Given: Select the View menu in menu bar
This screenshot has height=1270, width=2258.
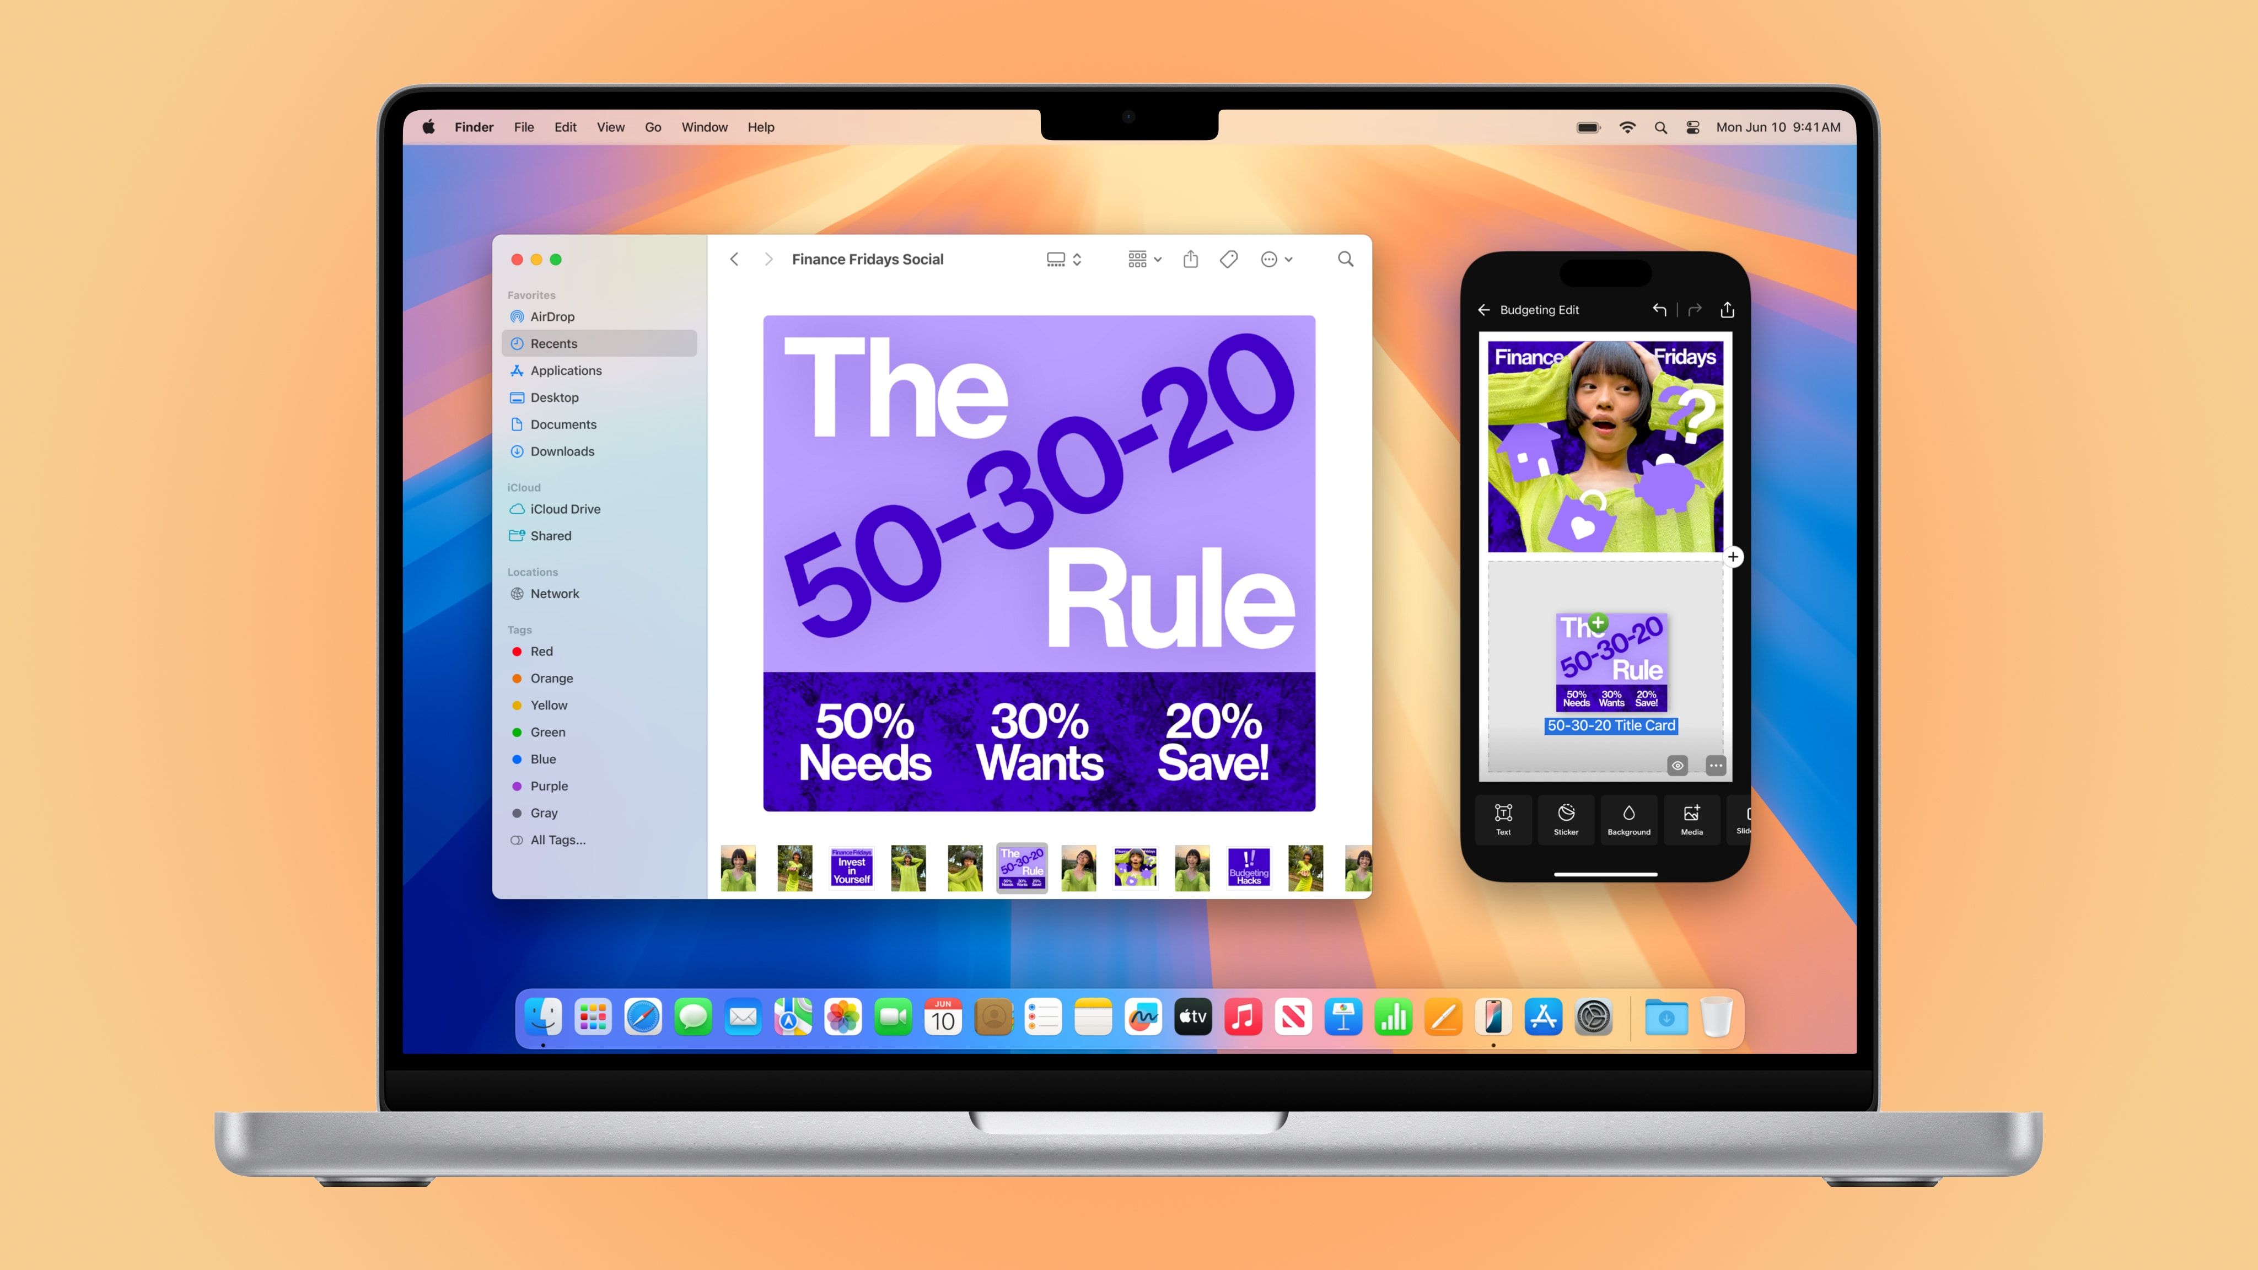Looking at the screenshot, I should click(611, 126).
